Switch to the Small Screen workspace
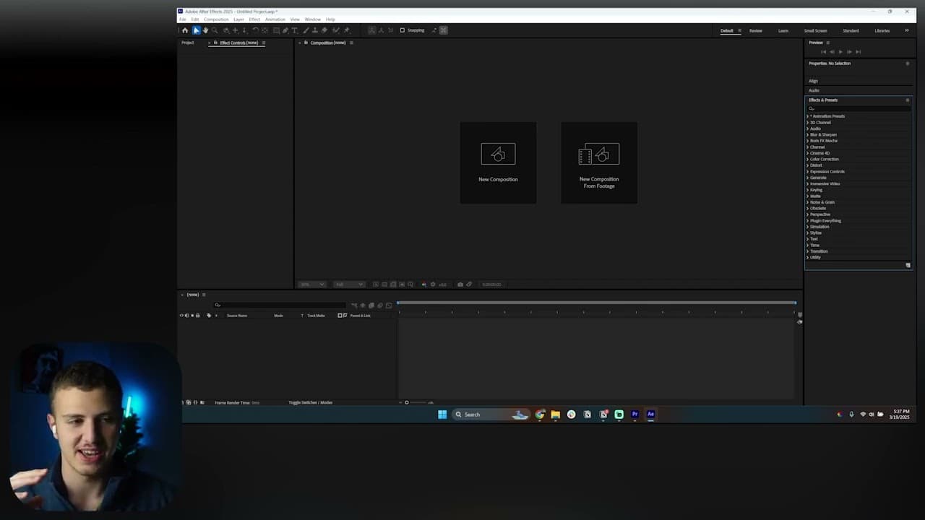925x520 pixels. [x=815, y=30]
